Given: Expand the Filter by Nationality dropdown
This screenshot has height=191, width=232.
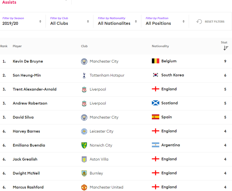Looking at the screenshot, I should [x=117, y=21].
